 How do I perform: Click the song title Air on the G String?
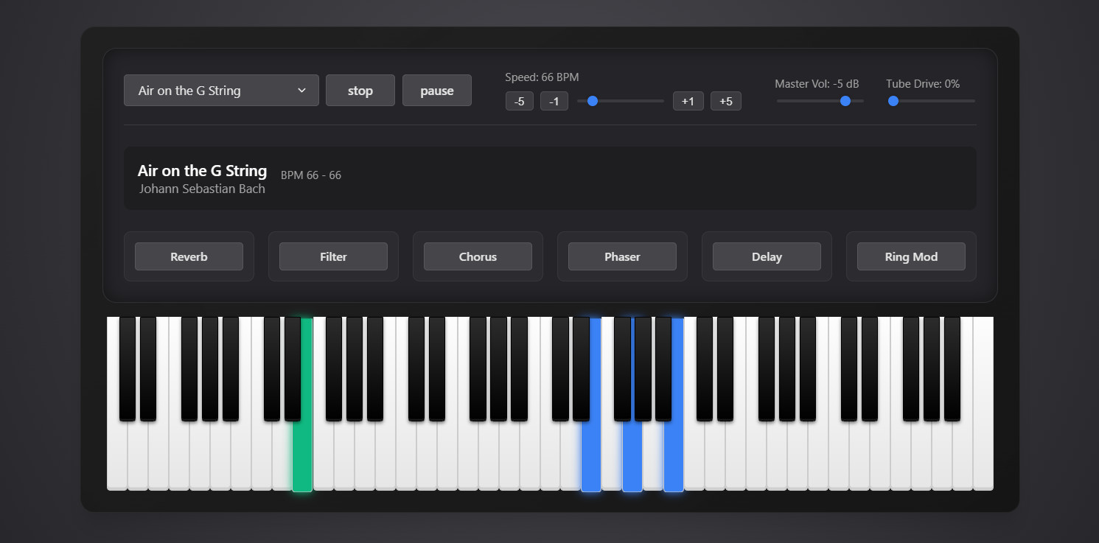[202, 170]
